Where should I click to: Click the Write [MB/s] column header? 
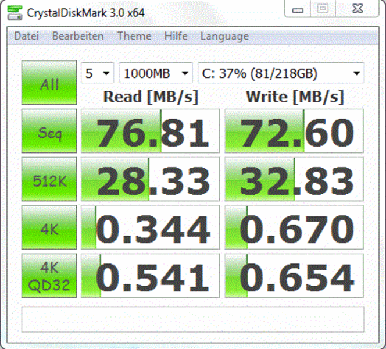[x=295, y=97]
